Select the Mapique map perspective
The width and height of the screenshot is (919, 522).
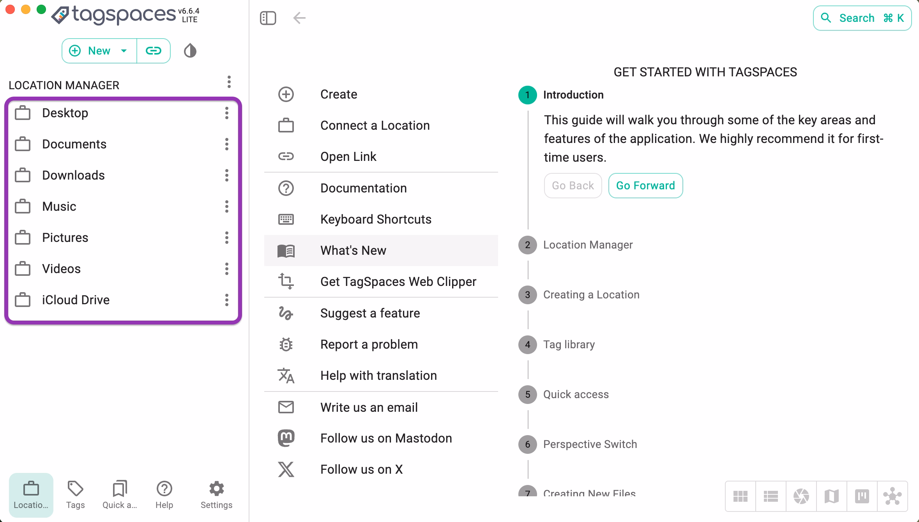[831, 496]
